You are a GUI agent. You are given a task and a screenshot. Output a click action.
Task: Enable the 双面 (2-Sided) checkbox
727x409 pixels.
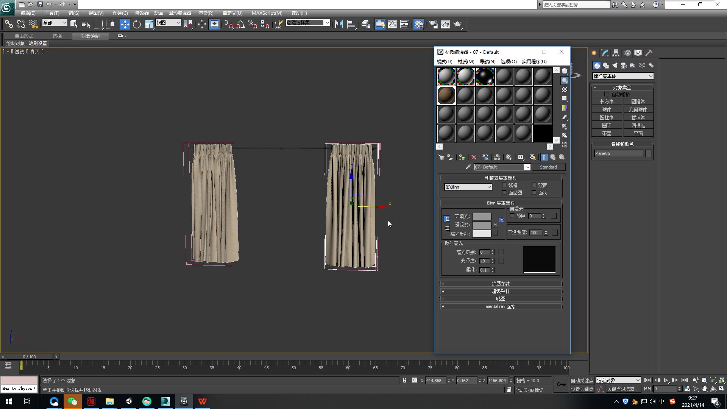534,185
